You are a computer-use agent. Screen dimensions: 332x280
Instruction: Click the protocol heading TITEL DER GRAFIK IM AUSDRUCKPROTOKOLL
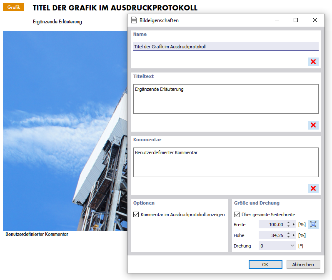tap(115, 8)
